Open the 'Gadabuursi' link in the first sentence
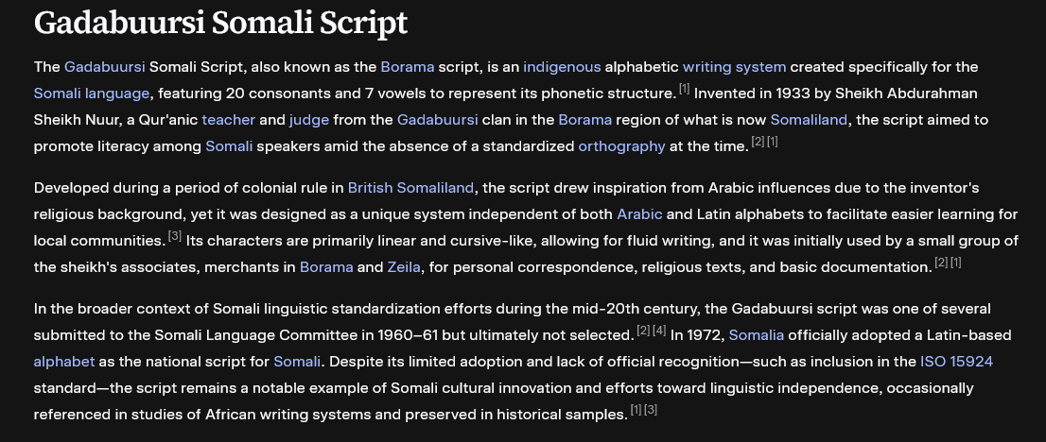Image resolution: width=1046 pixels, height=442 pixels. pyautogui.click(x=104, y=67)
